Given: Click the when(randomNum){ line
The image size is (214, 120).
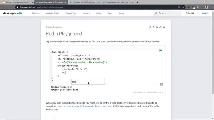Looking at the screenshot, I should (x=68, y=66).
